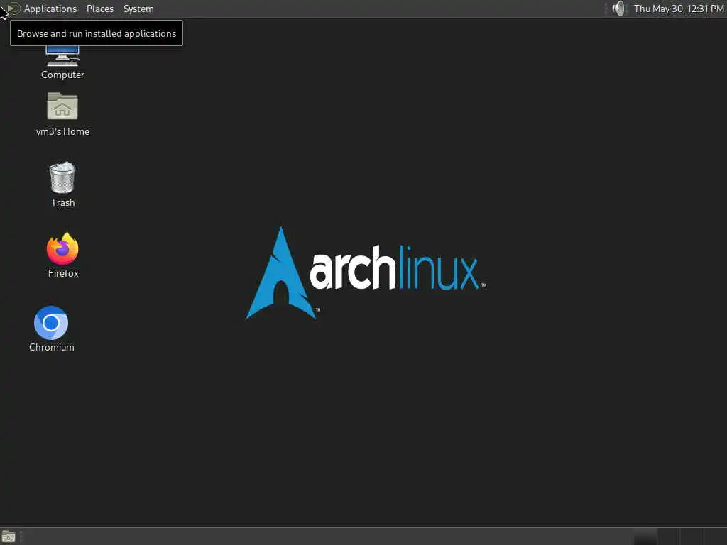Open the System menu
The width and height of the screenshot is (727, 545).
pyautogui.click(x=138, y=9)
